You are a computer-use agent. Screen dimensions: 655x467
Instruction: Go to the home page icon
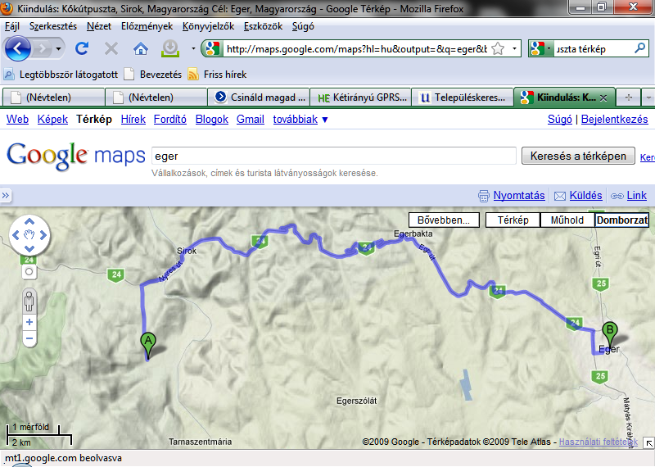tap(141, 49)
